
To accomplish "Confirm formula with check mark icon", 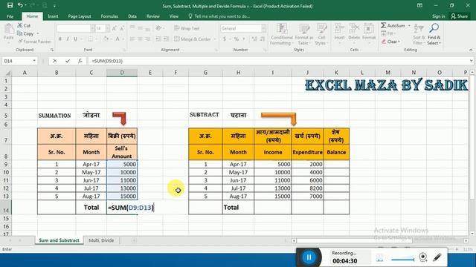I will coord(68,61).
